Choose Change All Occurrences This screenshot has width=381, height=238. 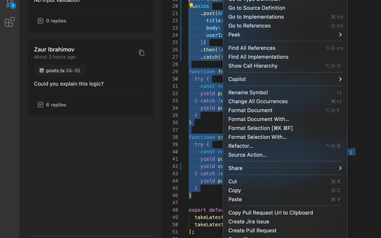click(285, 101)
